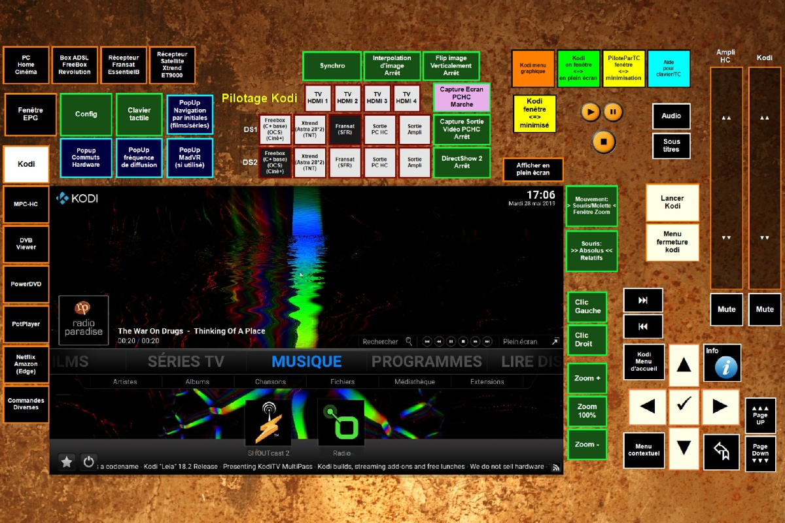This screenshot has height=523, width=785.
Task: Toggle Capture Sortie Vidéo PCHC Arrêt
Action: (462, 129)
